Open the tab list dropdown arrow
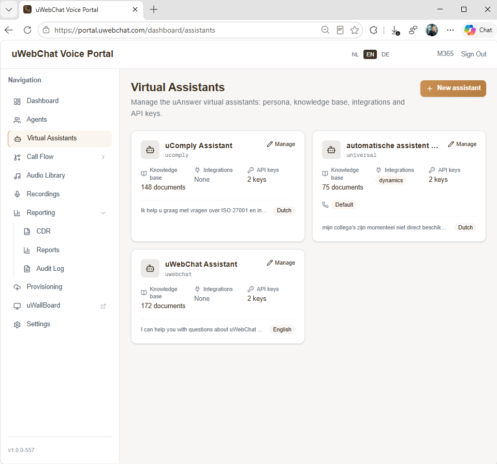Screen dimensions: 497x464 pos(9,9)
